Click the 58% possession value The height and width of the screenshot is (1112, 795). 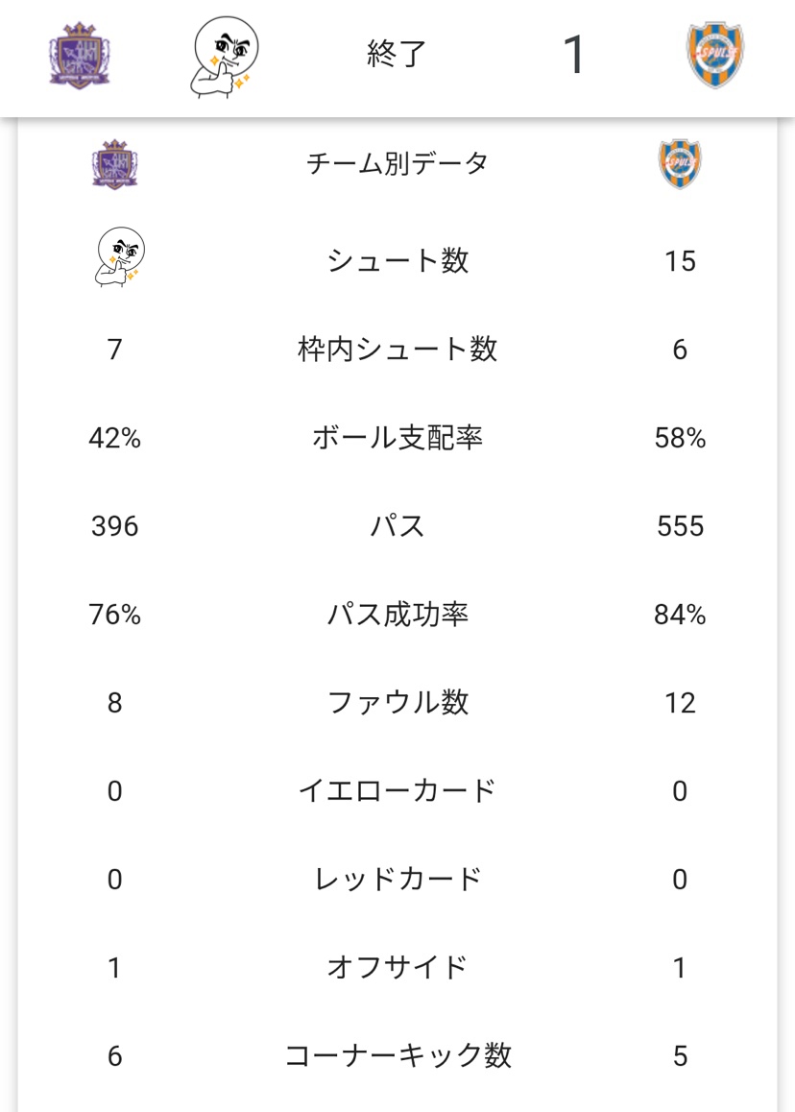(x=680, y=438)
